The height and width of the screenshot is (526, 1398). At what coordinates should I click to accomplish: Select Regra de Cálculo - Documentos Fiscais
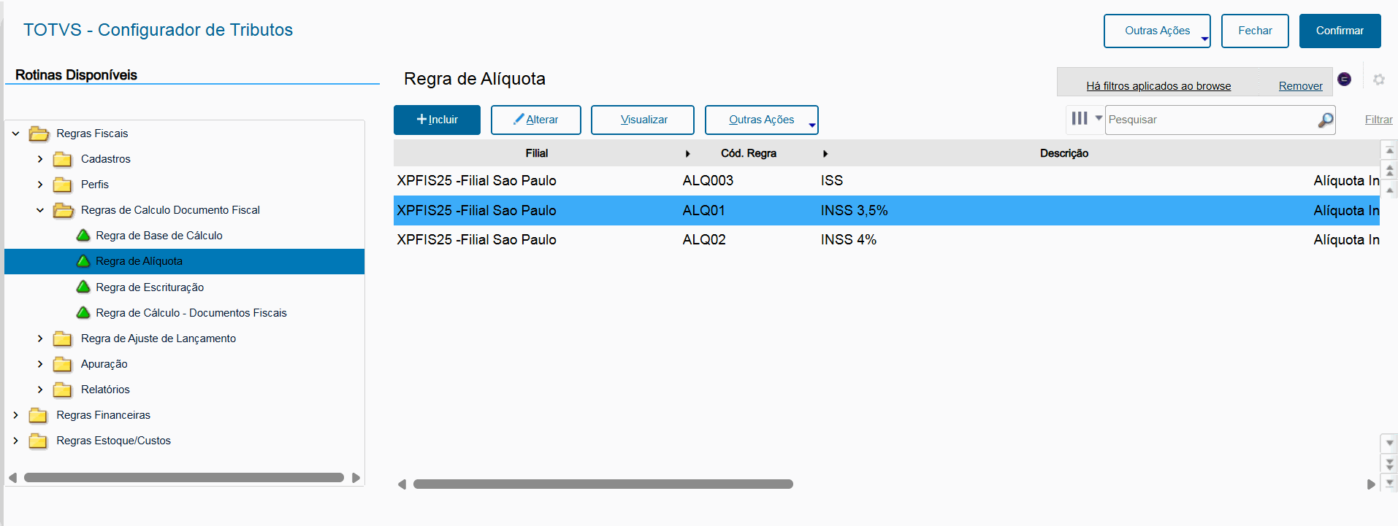pyautogui.click(x=191, y=313)
